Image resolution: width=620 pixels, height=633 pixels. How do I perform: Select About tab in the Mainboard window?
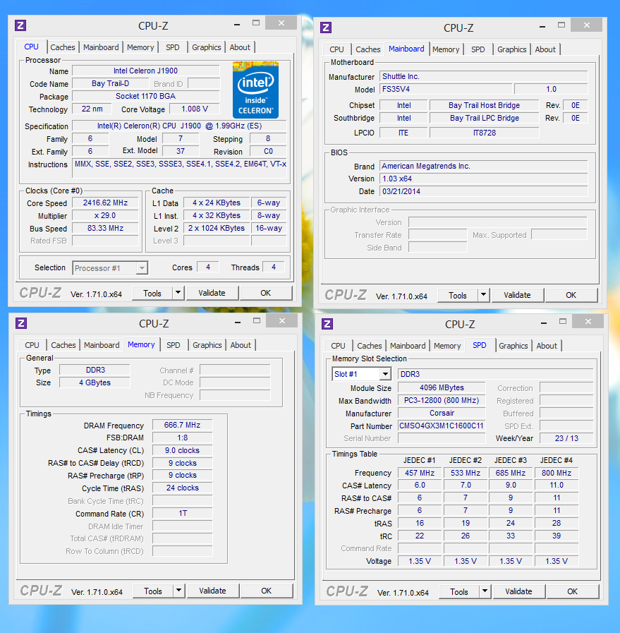pyautogui.click(x=545, y=49)
